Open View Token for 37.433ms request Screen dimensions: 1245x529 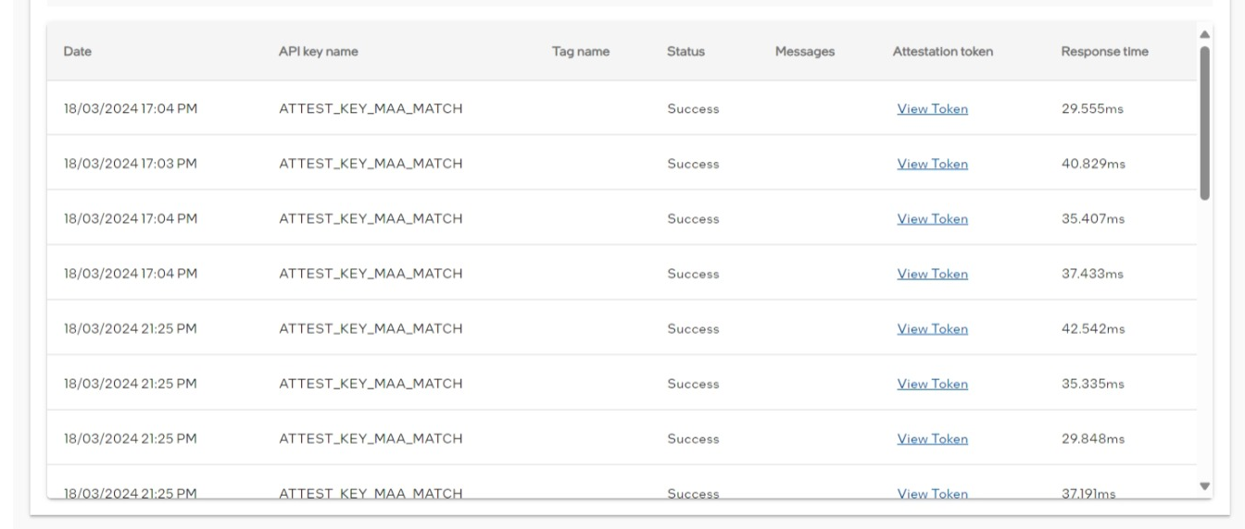(x=932, y=274)
